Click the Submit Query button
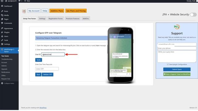The width and height of the screenshot is (198, 111). [177, 69]
